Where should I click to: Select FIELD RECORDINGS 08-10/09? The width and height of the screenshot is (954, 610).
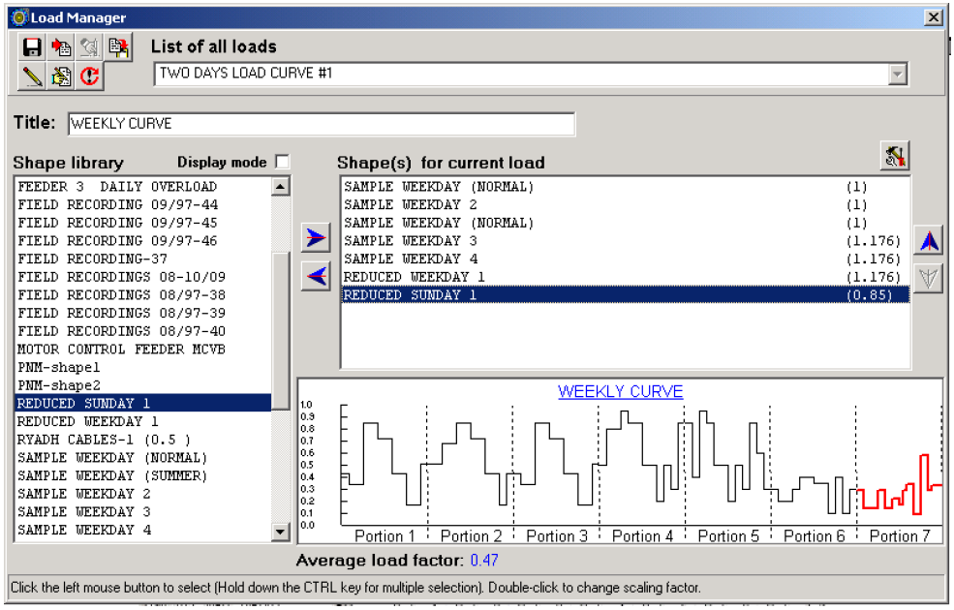click(x=143, y=277)
